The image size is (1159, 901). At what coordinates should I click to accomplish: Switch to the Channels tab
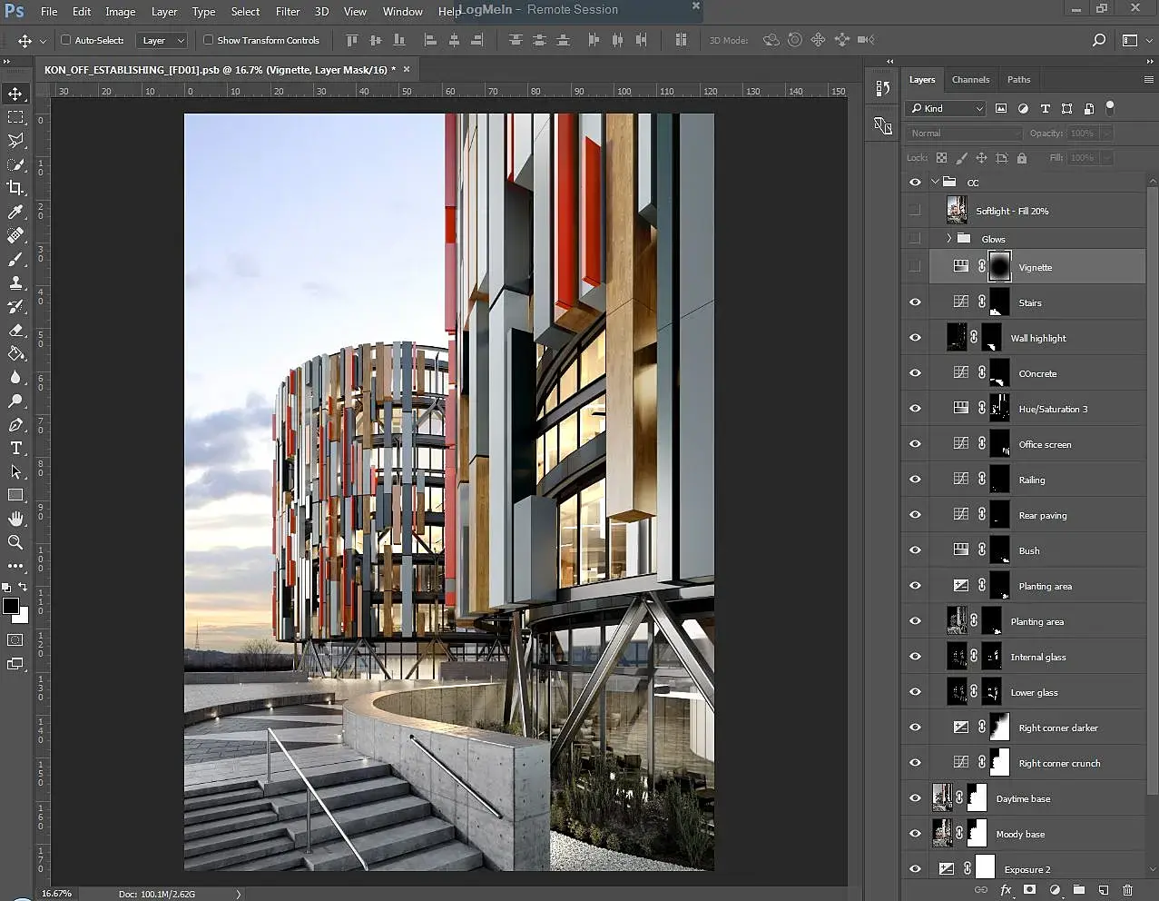[x=970, y=80]
